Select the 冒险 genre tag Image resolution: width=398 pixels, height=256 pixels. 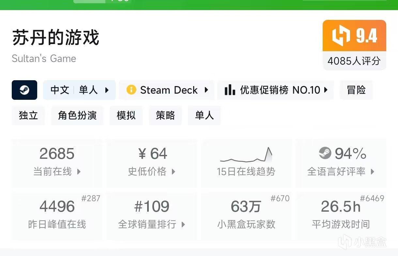click(x=356, y=90)
